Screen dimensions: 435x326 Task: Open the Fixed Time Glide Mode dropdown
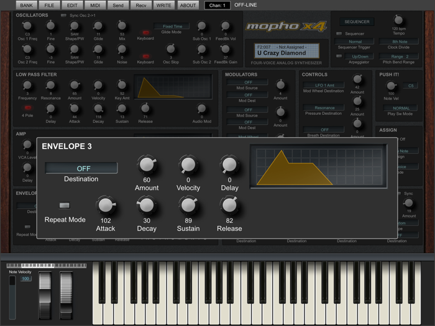pos(172,26)
